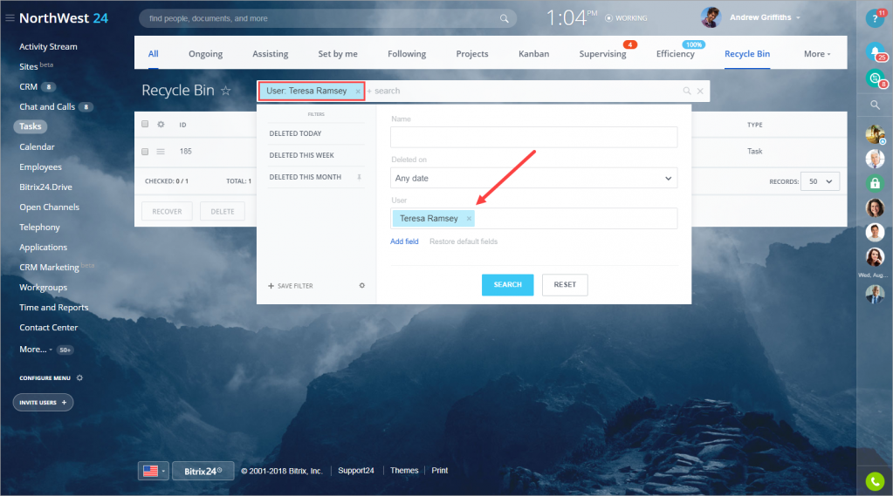Open the Configure Menu gear icon
Image resolution: width=893 pixels, height=496 pixels.
tap(79, 377)
